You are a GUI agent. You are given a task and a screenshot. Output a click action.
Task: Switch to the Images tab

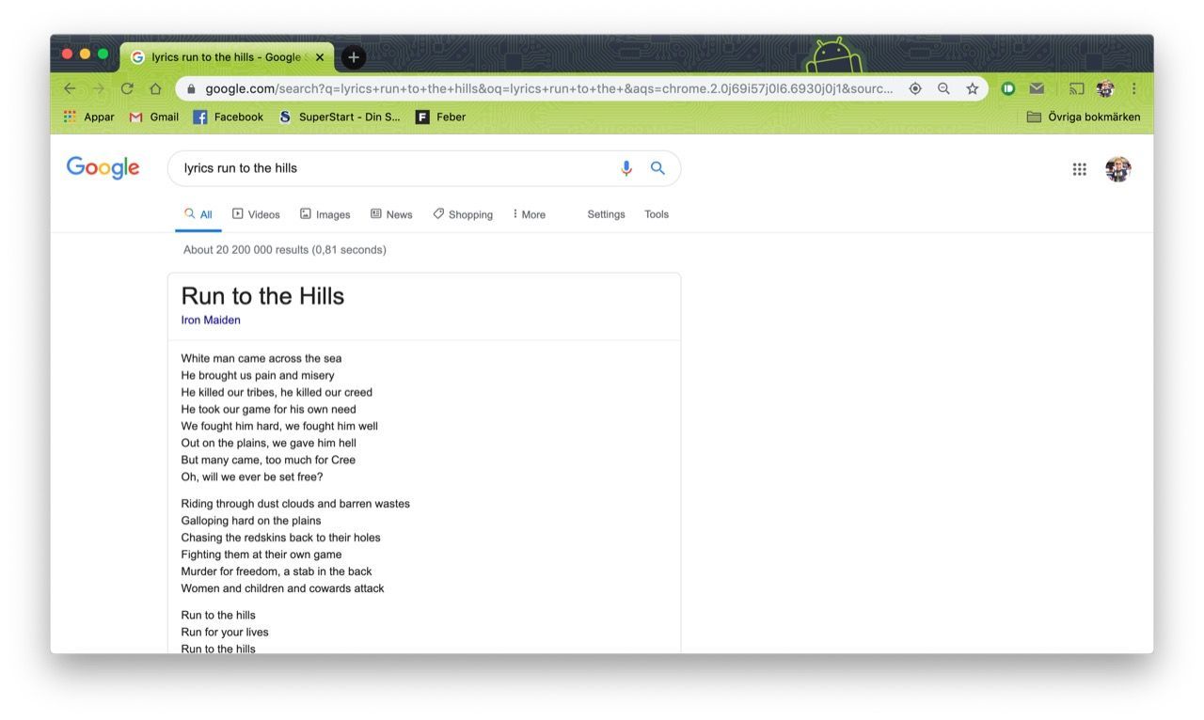point(325,214)
